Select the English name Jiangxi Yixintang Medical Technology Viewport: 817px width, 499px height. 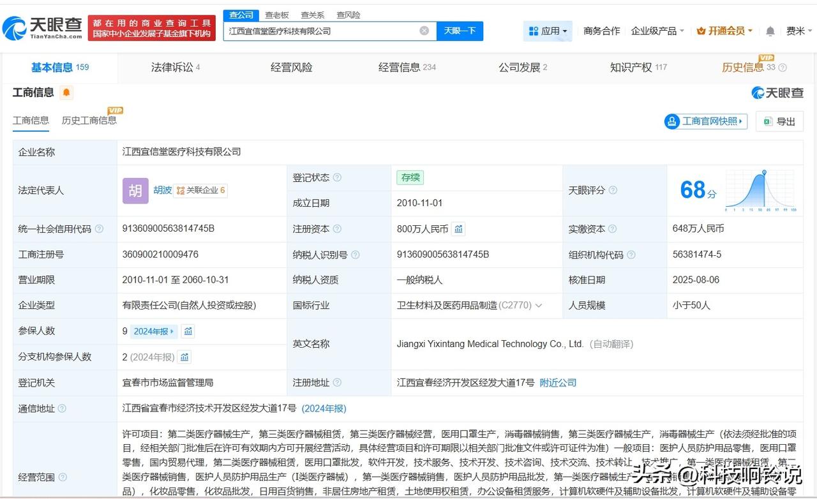click(x=490, y=344)
